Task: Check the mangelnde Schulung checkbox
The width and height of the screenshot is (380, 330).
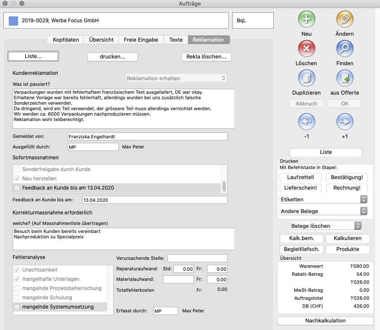Action: point(17,298)
